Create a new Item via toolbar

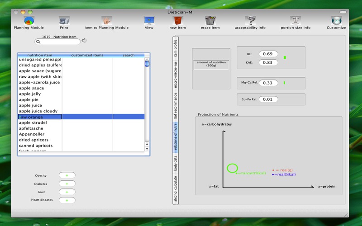pyautogui.click(x=177, y=21)
